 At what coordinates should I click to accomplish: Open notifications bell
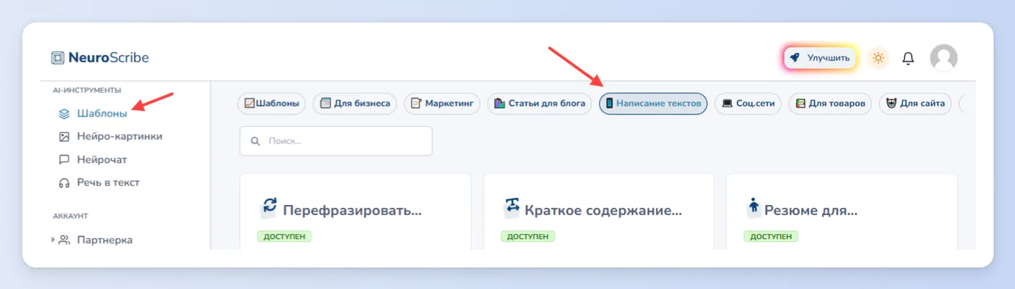908,58
